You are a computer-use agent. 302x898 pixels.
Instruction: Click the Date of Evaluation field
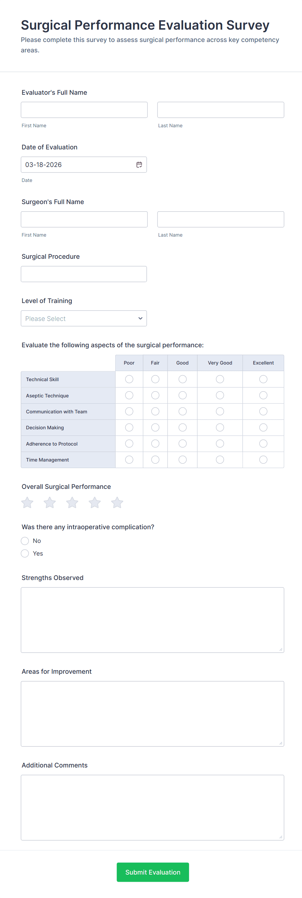click(x=78, y=165)
